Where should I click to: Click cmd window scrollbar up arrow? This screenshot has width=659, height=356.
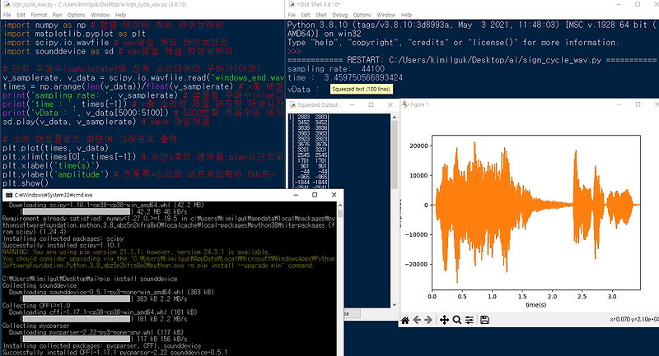tap(339, 205)
